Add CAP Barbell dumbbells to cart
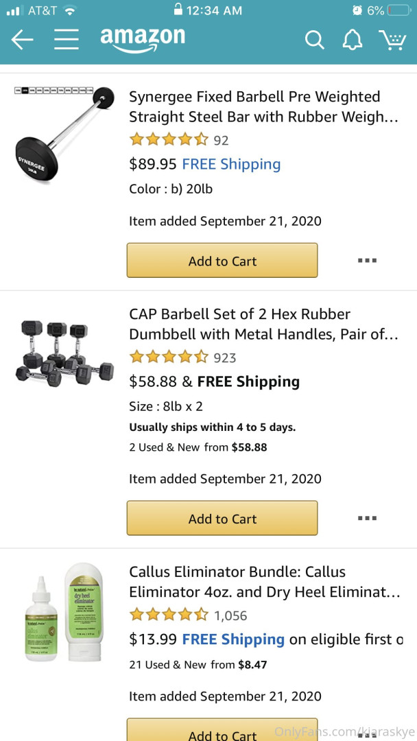Image resolution: width=417 pixels, height=741 pixels. pos(222,518)
